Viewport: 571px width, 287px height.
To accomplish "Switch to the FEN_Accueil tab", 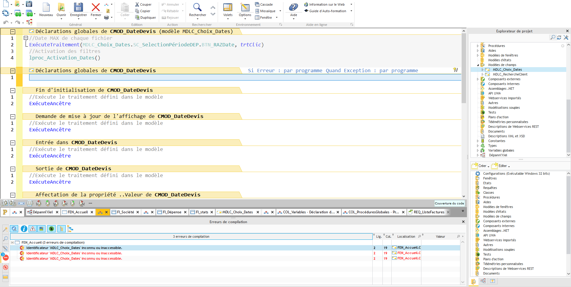I will 78,212.
